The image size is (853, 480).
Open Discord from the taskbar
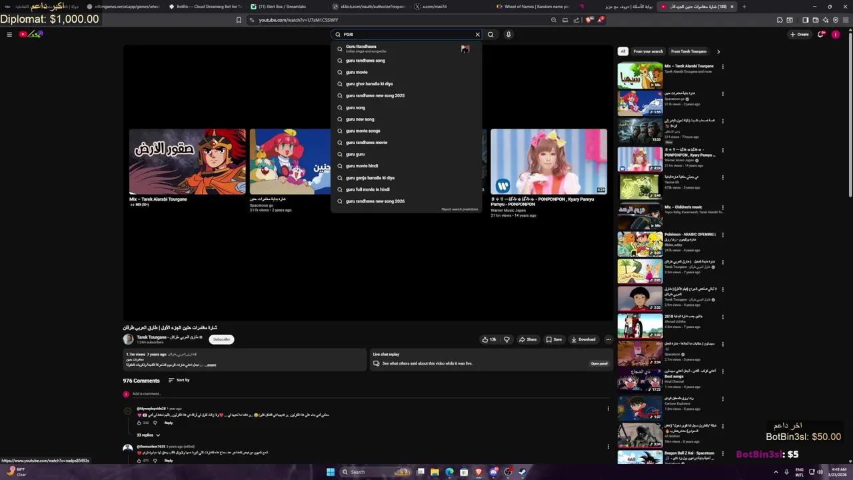tap(493, 472)
